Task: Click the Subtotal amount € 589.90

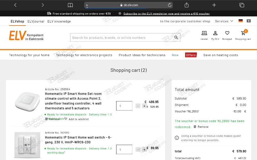Action: click(239, 98)
